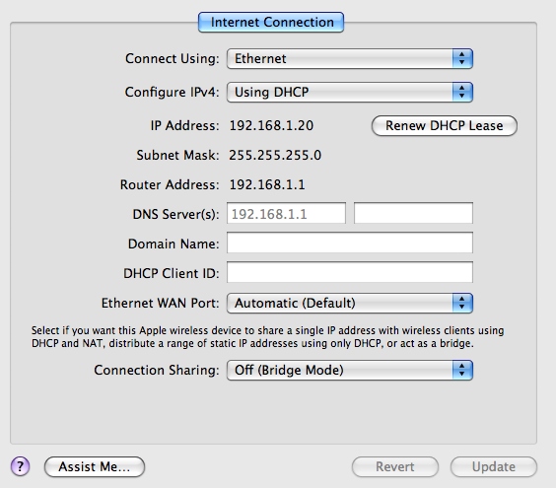Select the Router Address value 192.168.1.1
556x488 pixels.
coord(267,184)
